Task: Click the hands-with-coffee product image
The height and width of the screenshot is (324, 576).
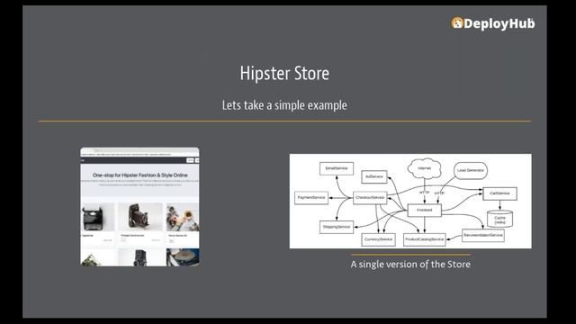Action: coord(183,217)
